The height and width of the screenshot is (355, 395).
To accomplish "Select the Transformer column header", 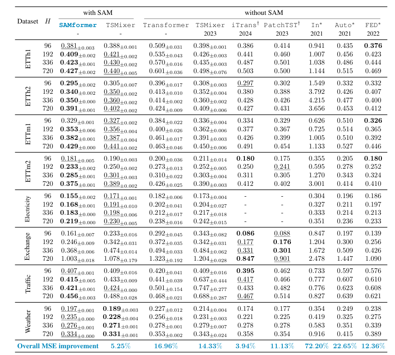I will point(166,25).
